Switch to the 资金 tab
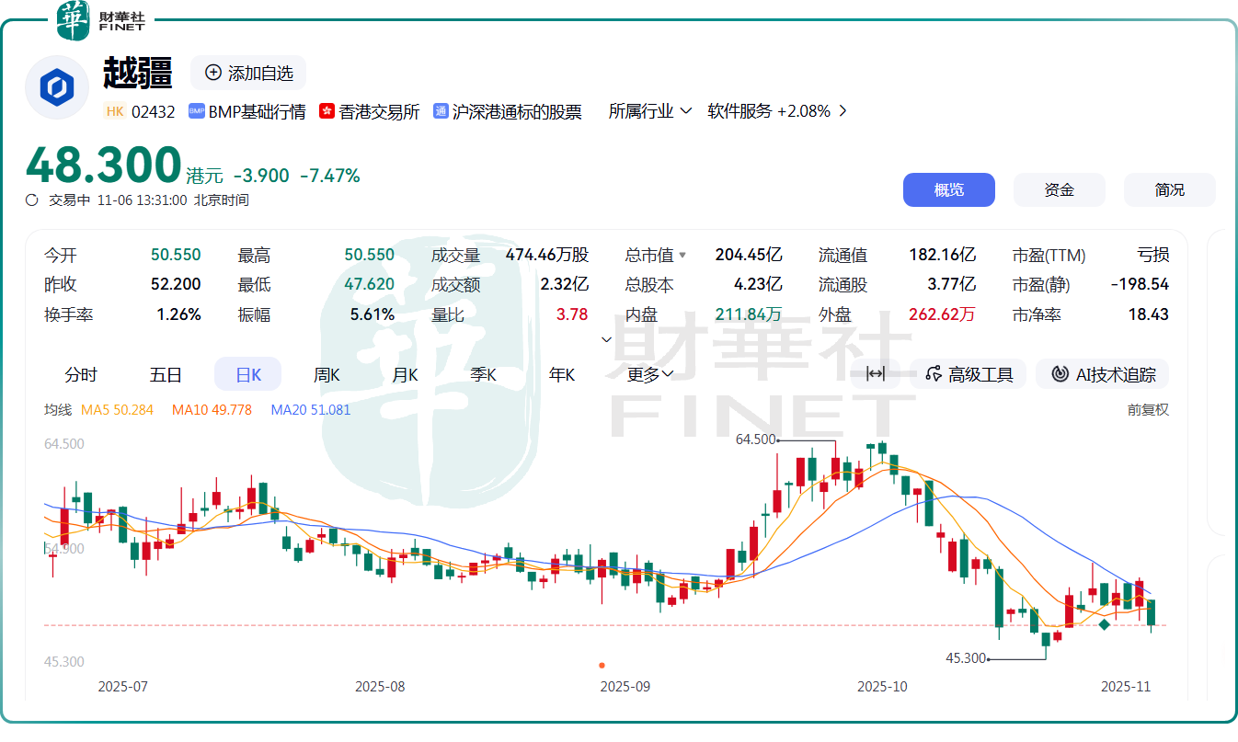 [1059, 189]
